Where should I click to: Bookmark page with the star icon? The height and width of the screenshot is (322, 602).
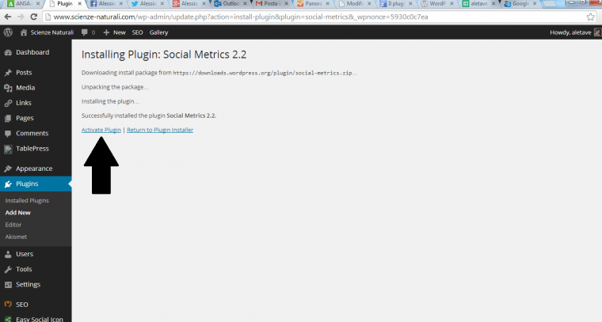pos(590,17)
